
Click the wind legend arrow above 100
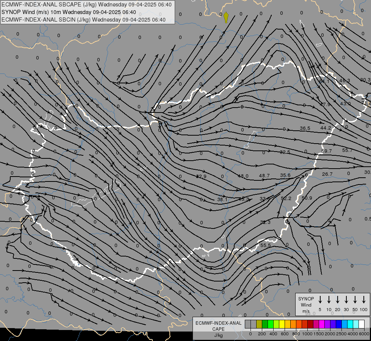point(364,300)
